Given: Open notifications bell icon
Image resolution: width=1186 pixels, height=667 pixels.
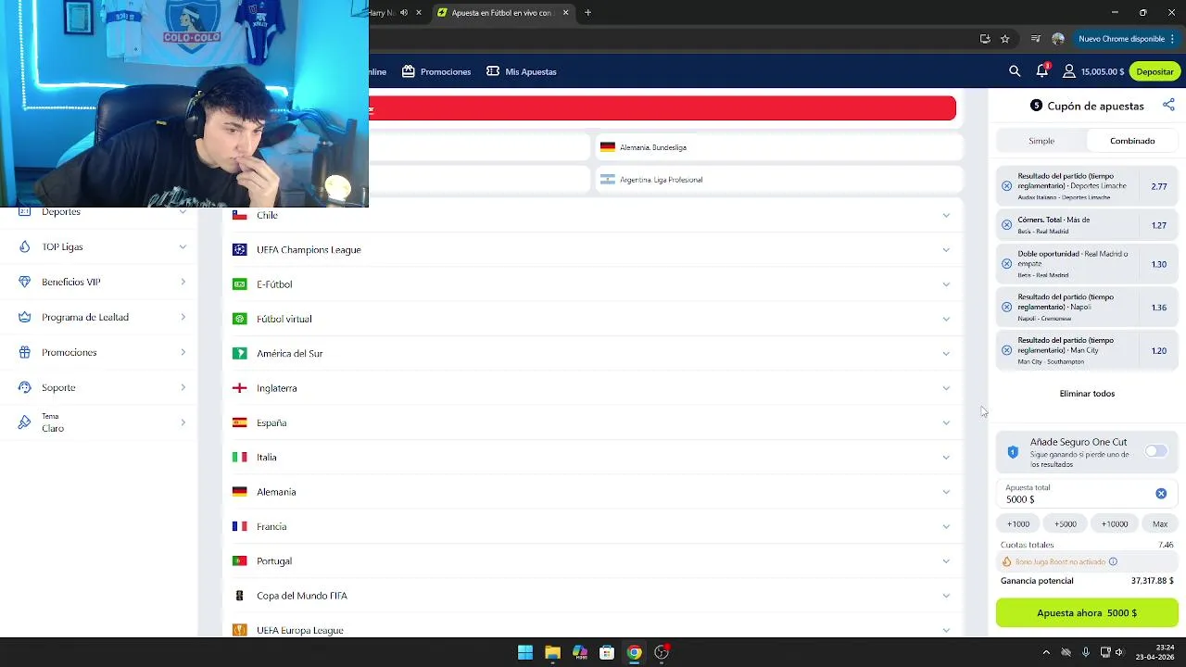Looking at the screenshot, I should [x=1042, y=70].
